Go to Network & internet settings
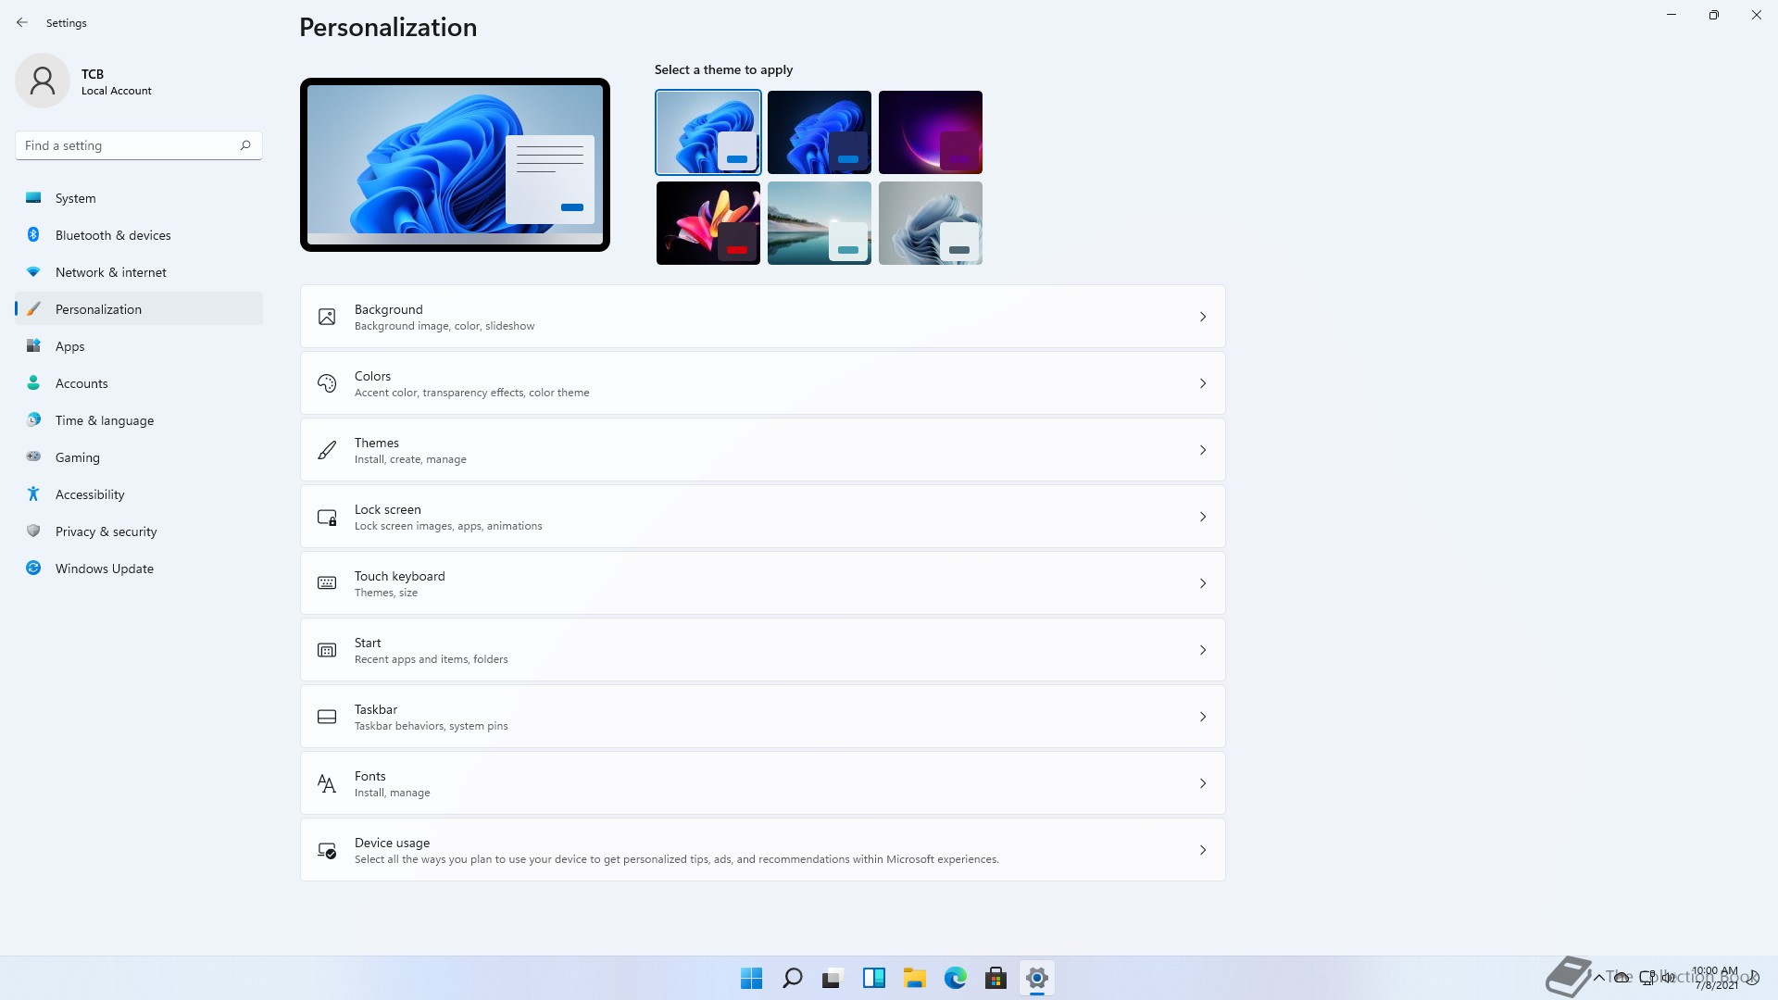The width and height of the screenshot is (1778, 1000). tap(139, 271)
